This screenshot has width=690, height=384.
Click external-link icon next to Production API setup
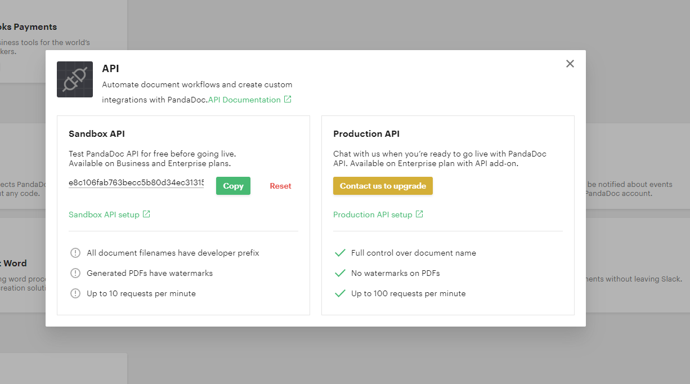point(419,214)
